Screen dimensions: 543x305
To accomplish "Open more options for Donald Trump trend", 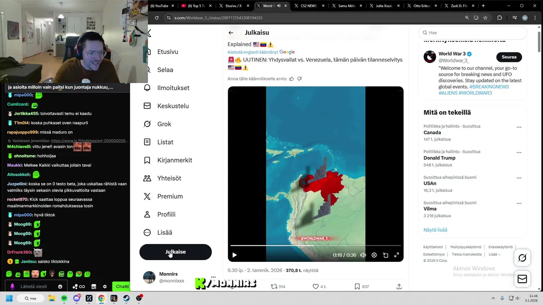I will (519, 152).
